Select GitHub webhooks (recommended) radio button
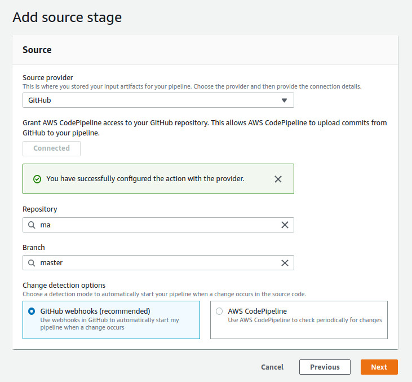 pos(32,311)
